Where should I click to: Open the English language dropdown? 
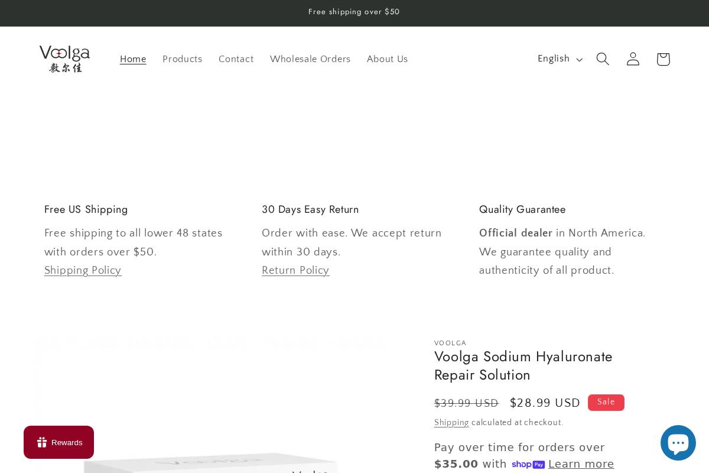[x=559, y=59]
